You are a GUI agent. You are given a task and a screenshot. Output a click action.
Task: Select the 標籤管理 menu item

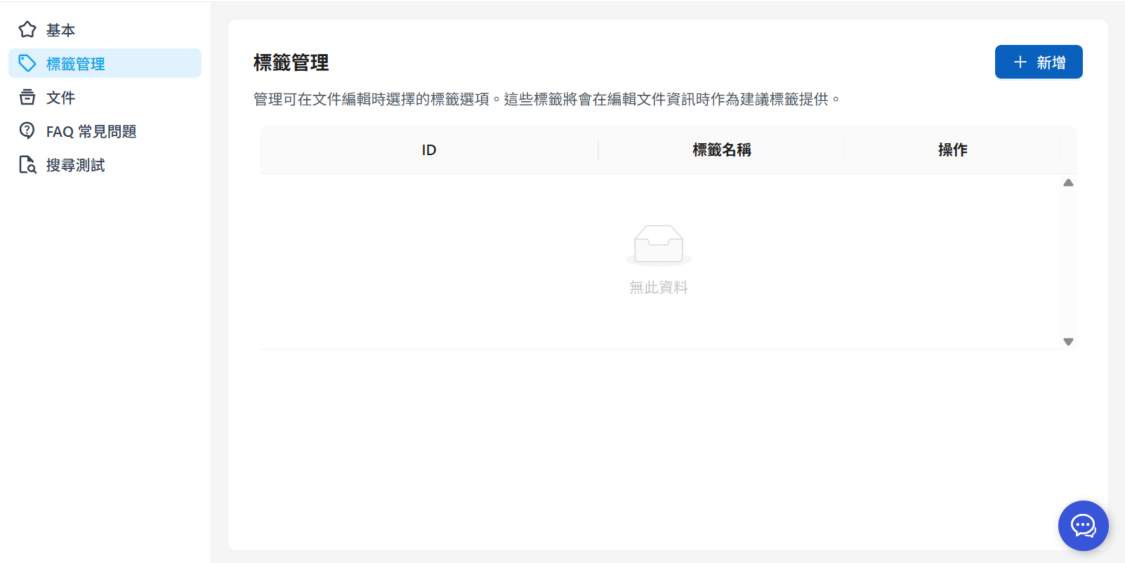76,64
